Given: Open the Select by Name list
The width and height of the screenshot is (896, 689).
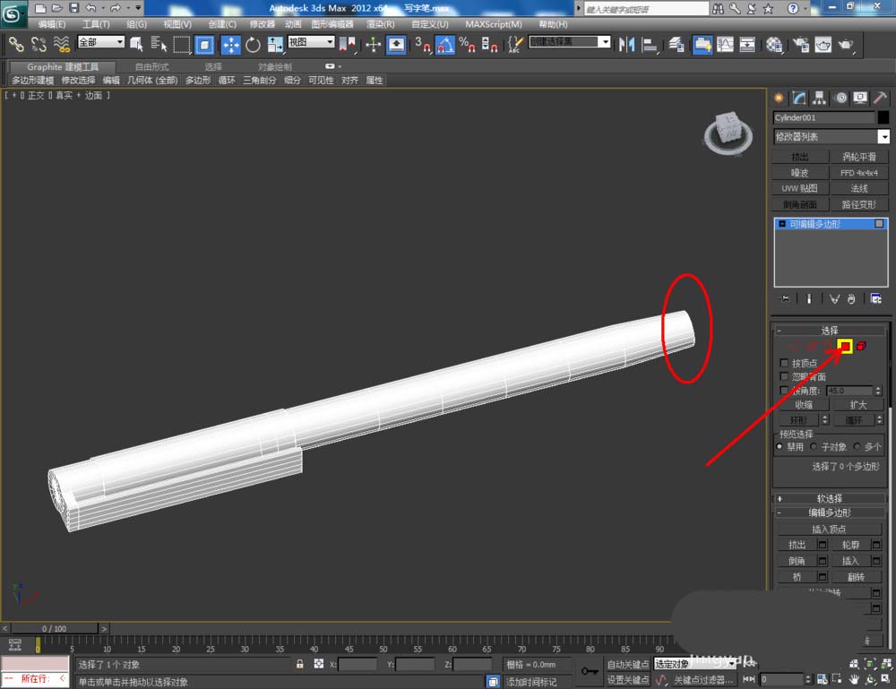Looking at the screenshot, I should (159, 44).
